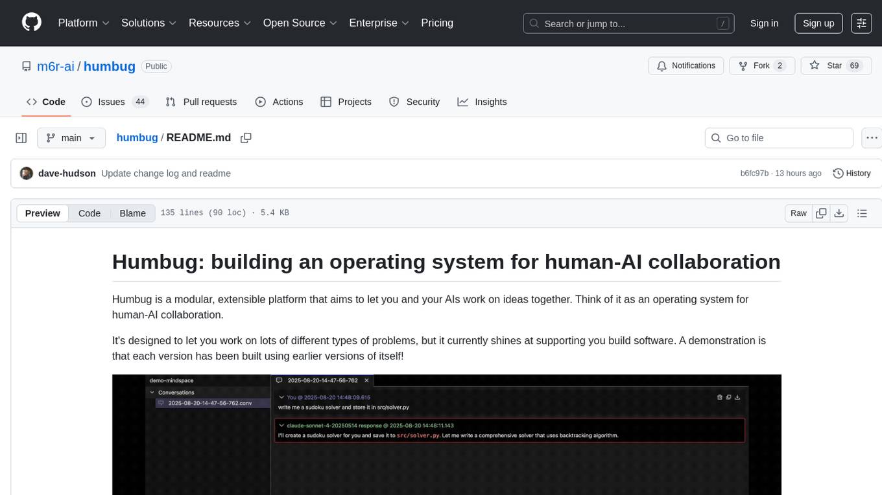Copy raw file contents
The image size is (882, 495).
point(821,213)
